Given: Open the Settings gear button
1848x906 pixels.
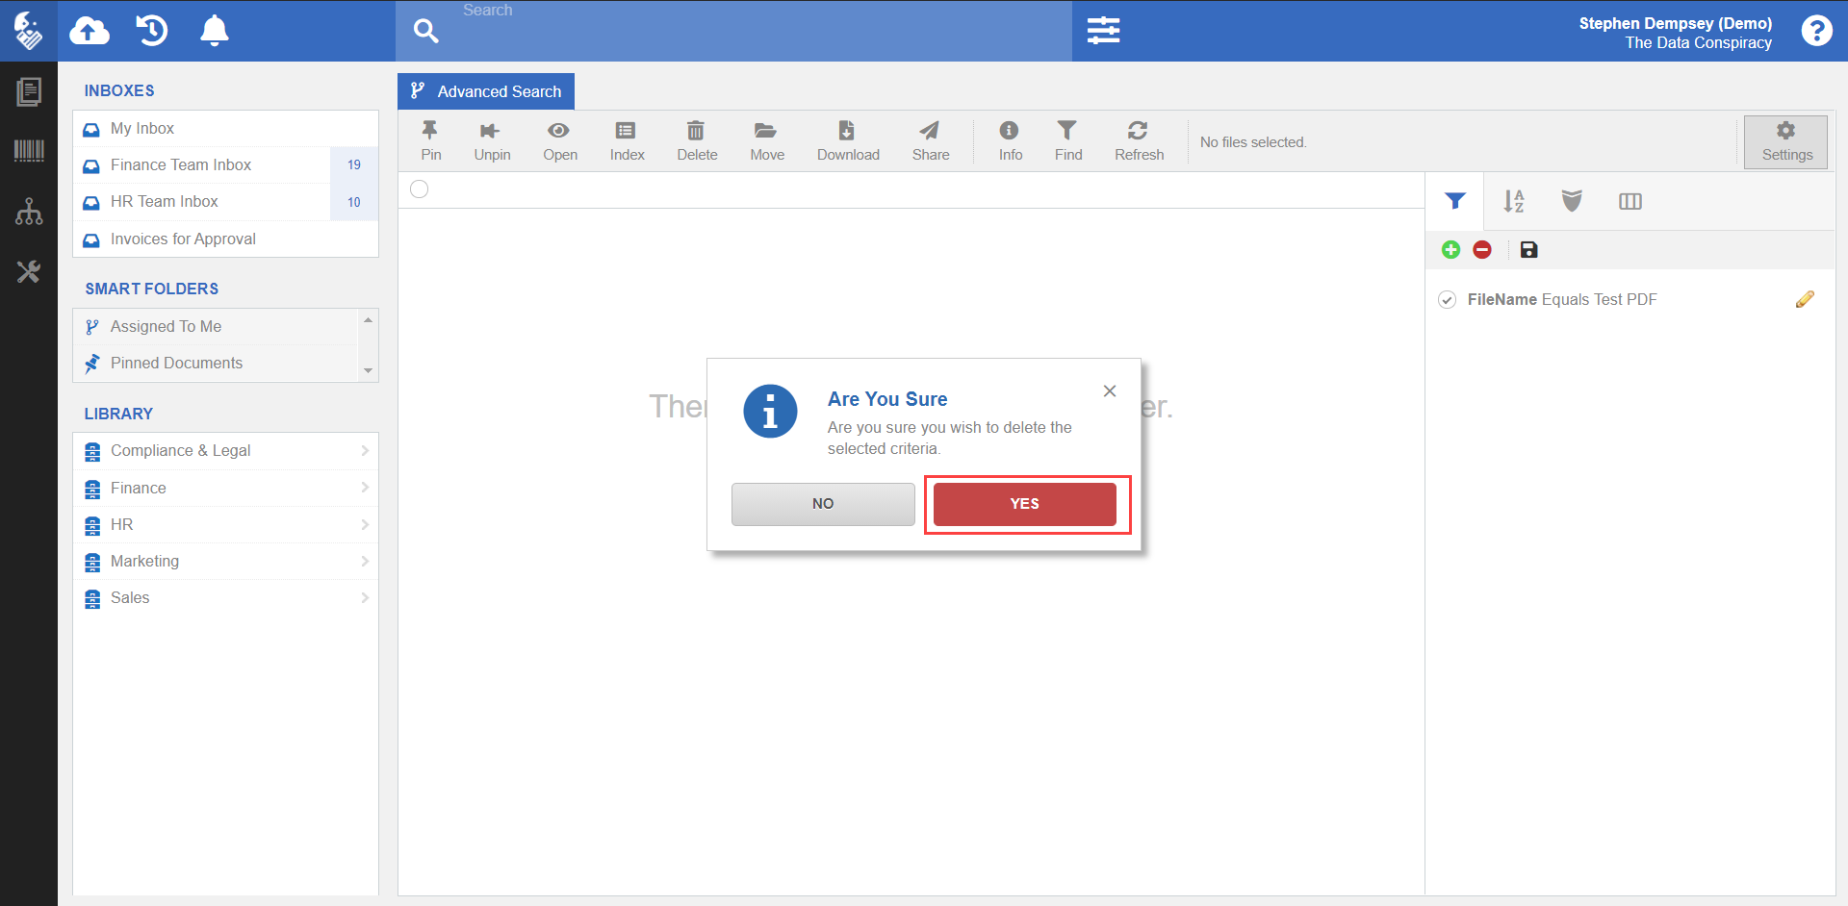Looking at the screenshot, I should [x=1785, y=141].
